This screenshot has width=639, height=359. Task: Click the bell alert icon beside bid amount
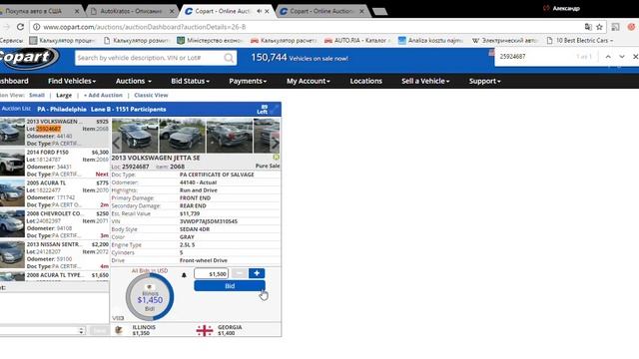(184, 275)
